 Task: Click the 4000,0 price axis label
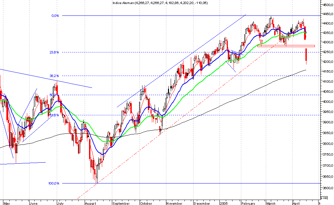328,101
